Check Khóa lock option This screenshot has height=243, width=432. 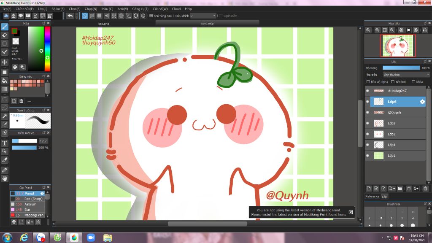coord(413,82)
